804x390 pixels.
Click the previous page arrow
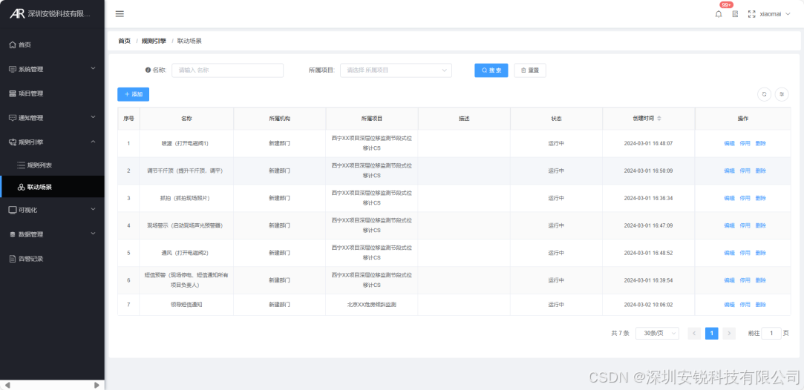tap(694, 333)
